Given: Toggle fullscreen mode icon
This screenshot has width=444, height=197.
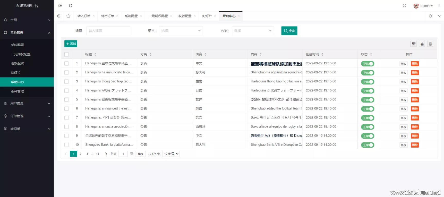Looking at the screenshot, I should [x=404, y=5].
